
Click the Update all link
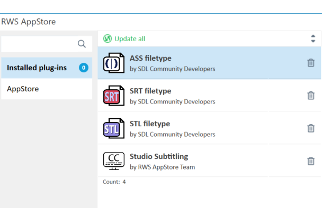click(130, 39)
